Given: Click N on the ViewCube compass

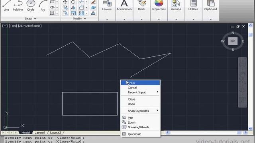Looking at the screenshot, I should tap(233, 33).
